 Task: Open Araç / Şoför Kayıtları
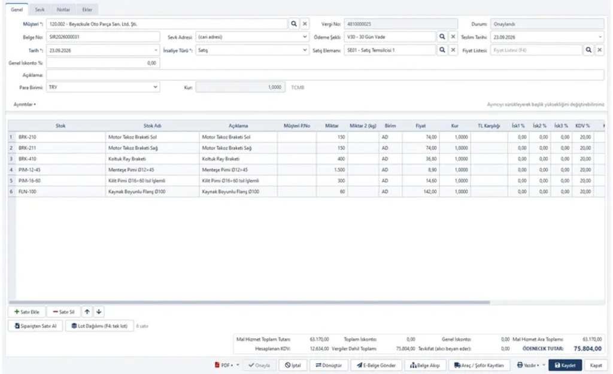(479, 366)
